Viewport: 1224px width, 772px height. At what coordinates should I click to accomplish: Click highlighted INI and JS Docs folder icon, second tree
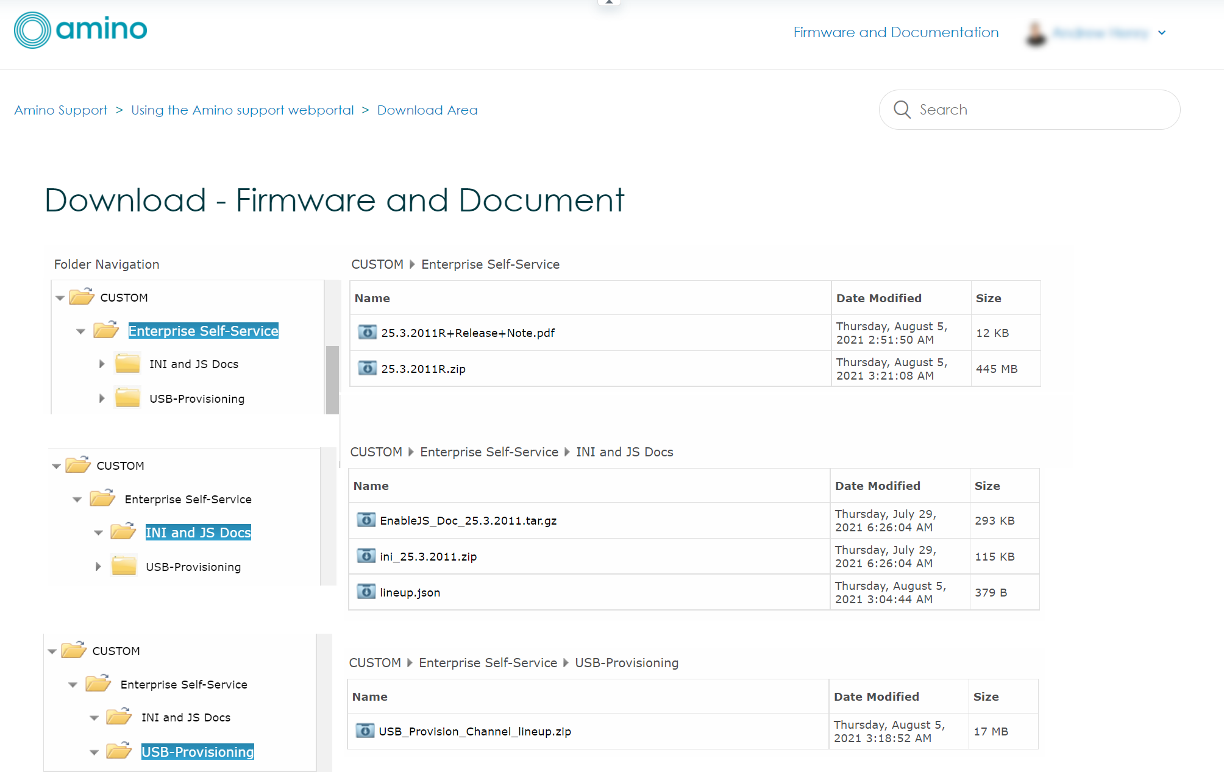(123, 531)
